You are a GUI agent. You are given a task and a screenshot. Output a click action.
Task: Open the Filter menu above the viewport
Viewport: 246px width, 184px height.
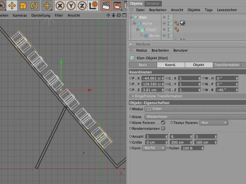[x=59, y=15]
